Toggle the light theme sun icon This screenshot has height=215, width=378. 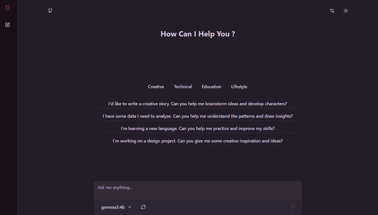click(x=346, y=10)
